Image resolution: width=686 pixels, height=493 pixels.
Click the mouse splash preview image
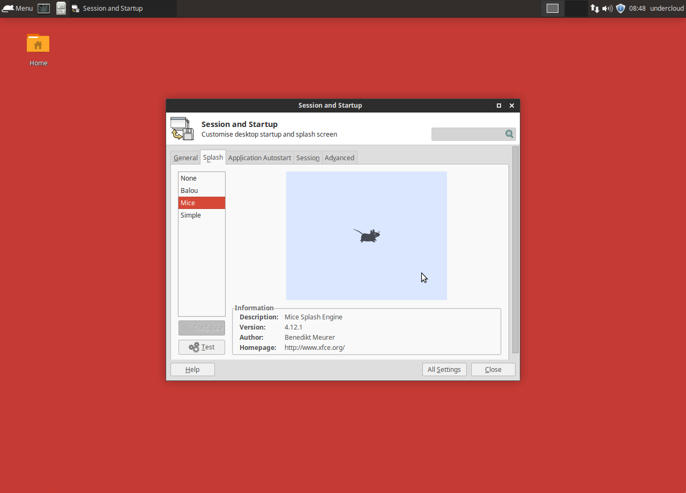click(367, 236)
